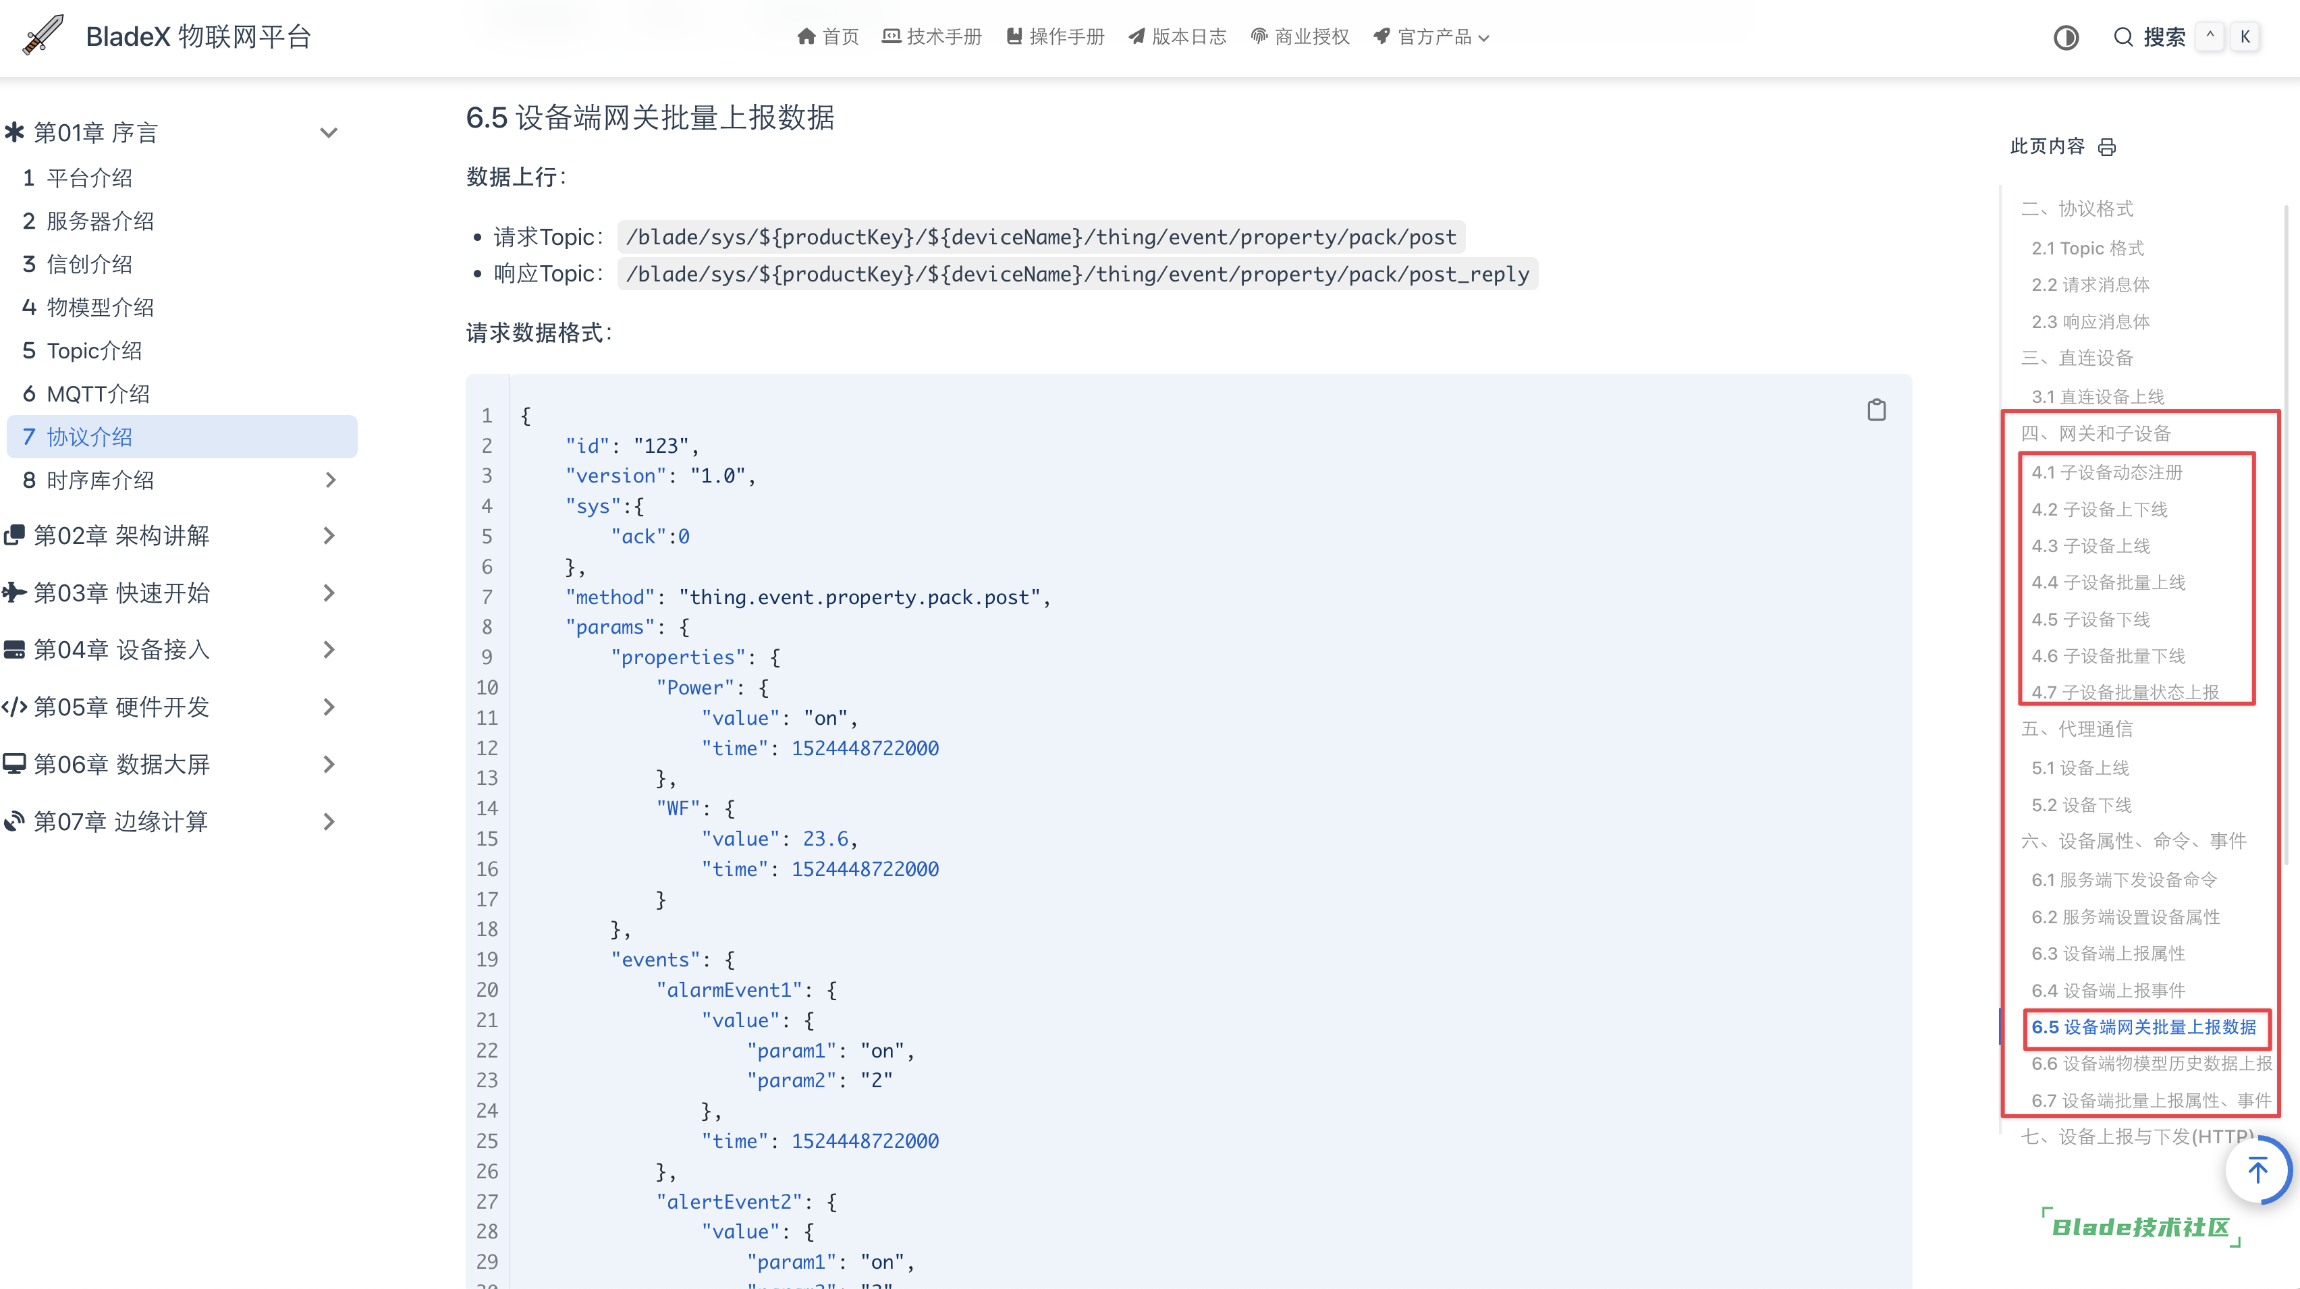Jump to 6.6 设备端物模型历史数据上报

coord(2150,1063)
